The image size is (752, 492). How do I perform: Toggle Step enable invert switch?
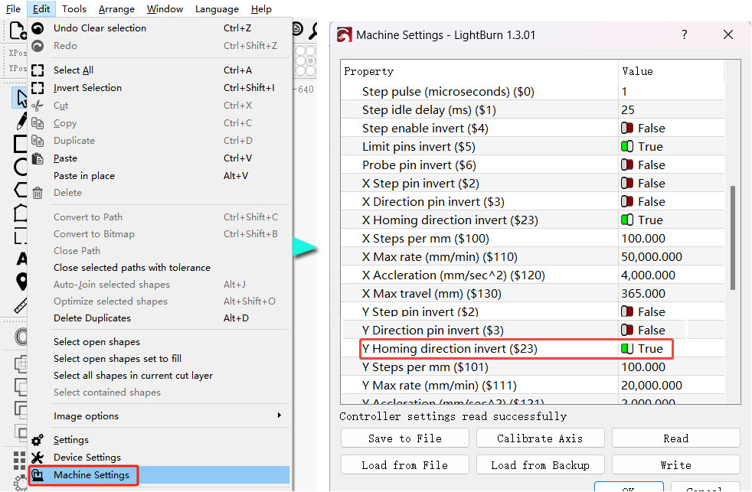click(x=627, y=129)
